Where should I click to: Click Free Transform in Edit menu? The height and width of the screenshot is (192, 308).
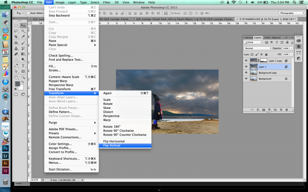[72, 89]
